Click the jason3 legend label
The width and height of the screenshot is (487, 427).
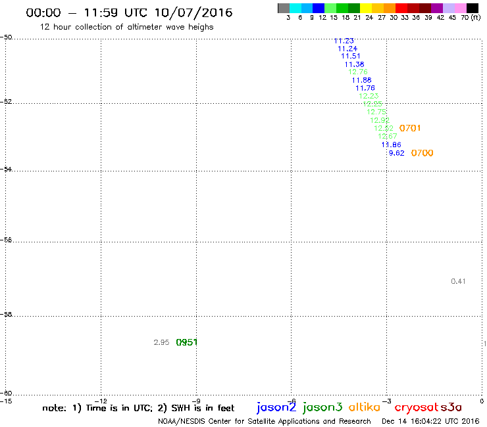click(322, 407)
